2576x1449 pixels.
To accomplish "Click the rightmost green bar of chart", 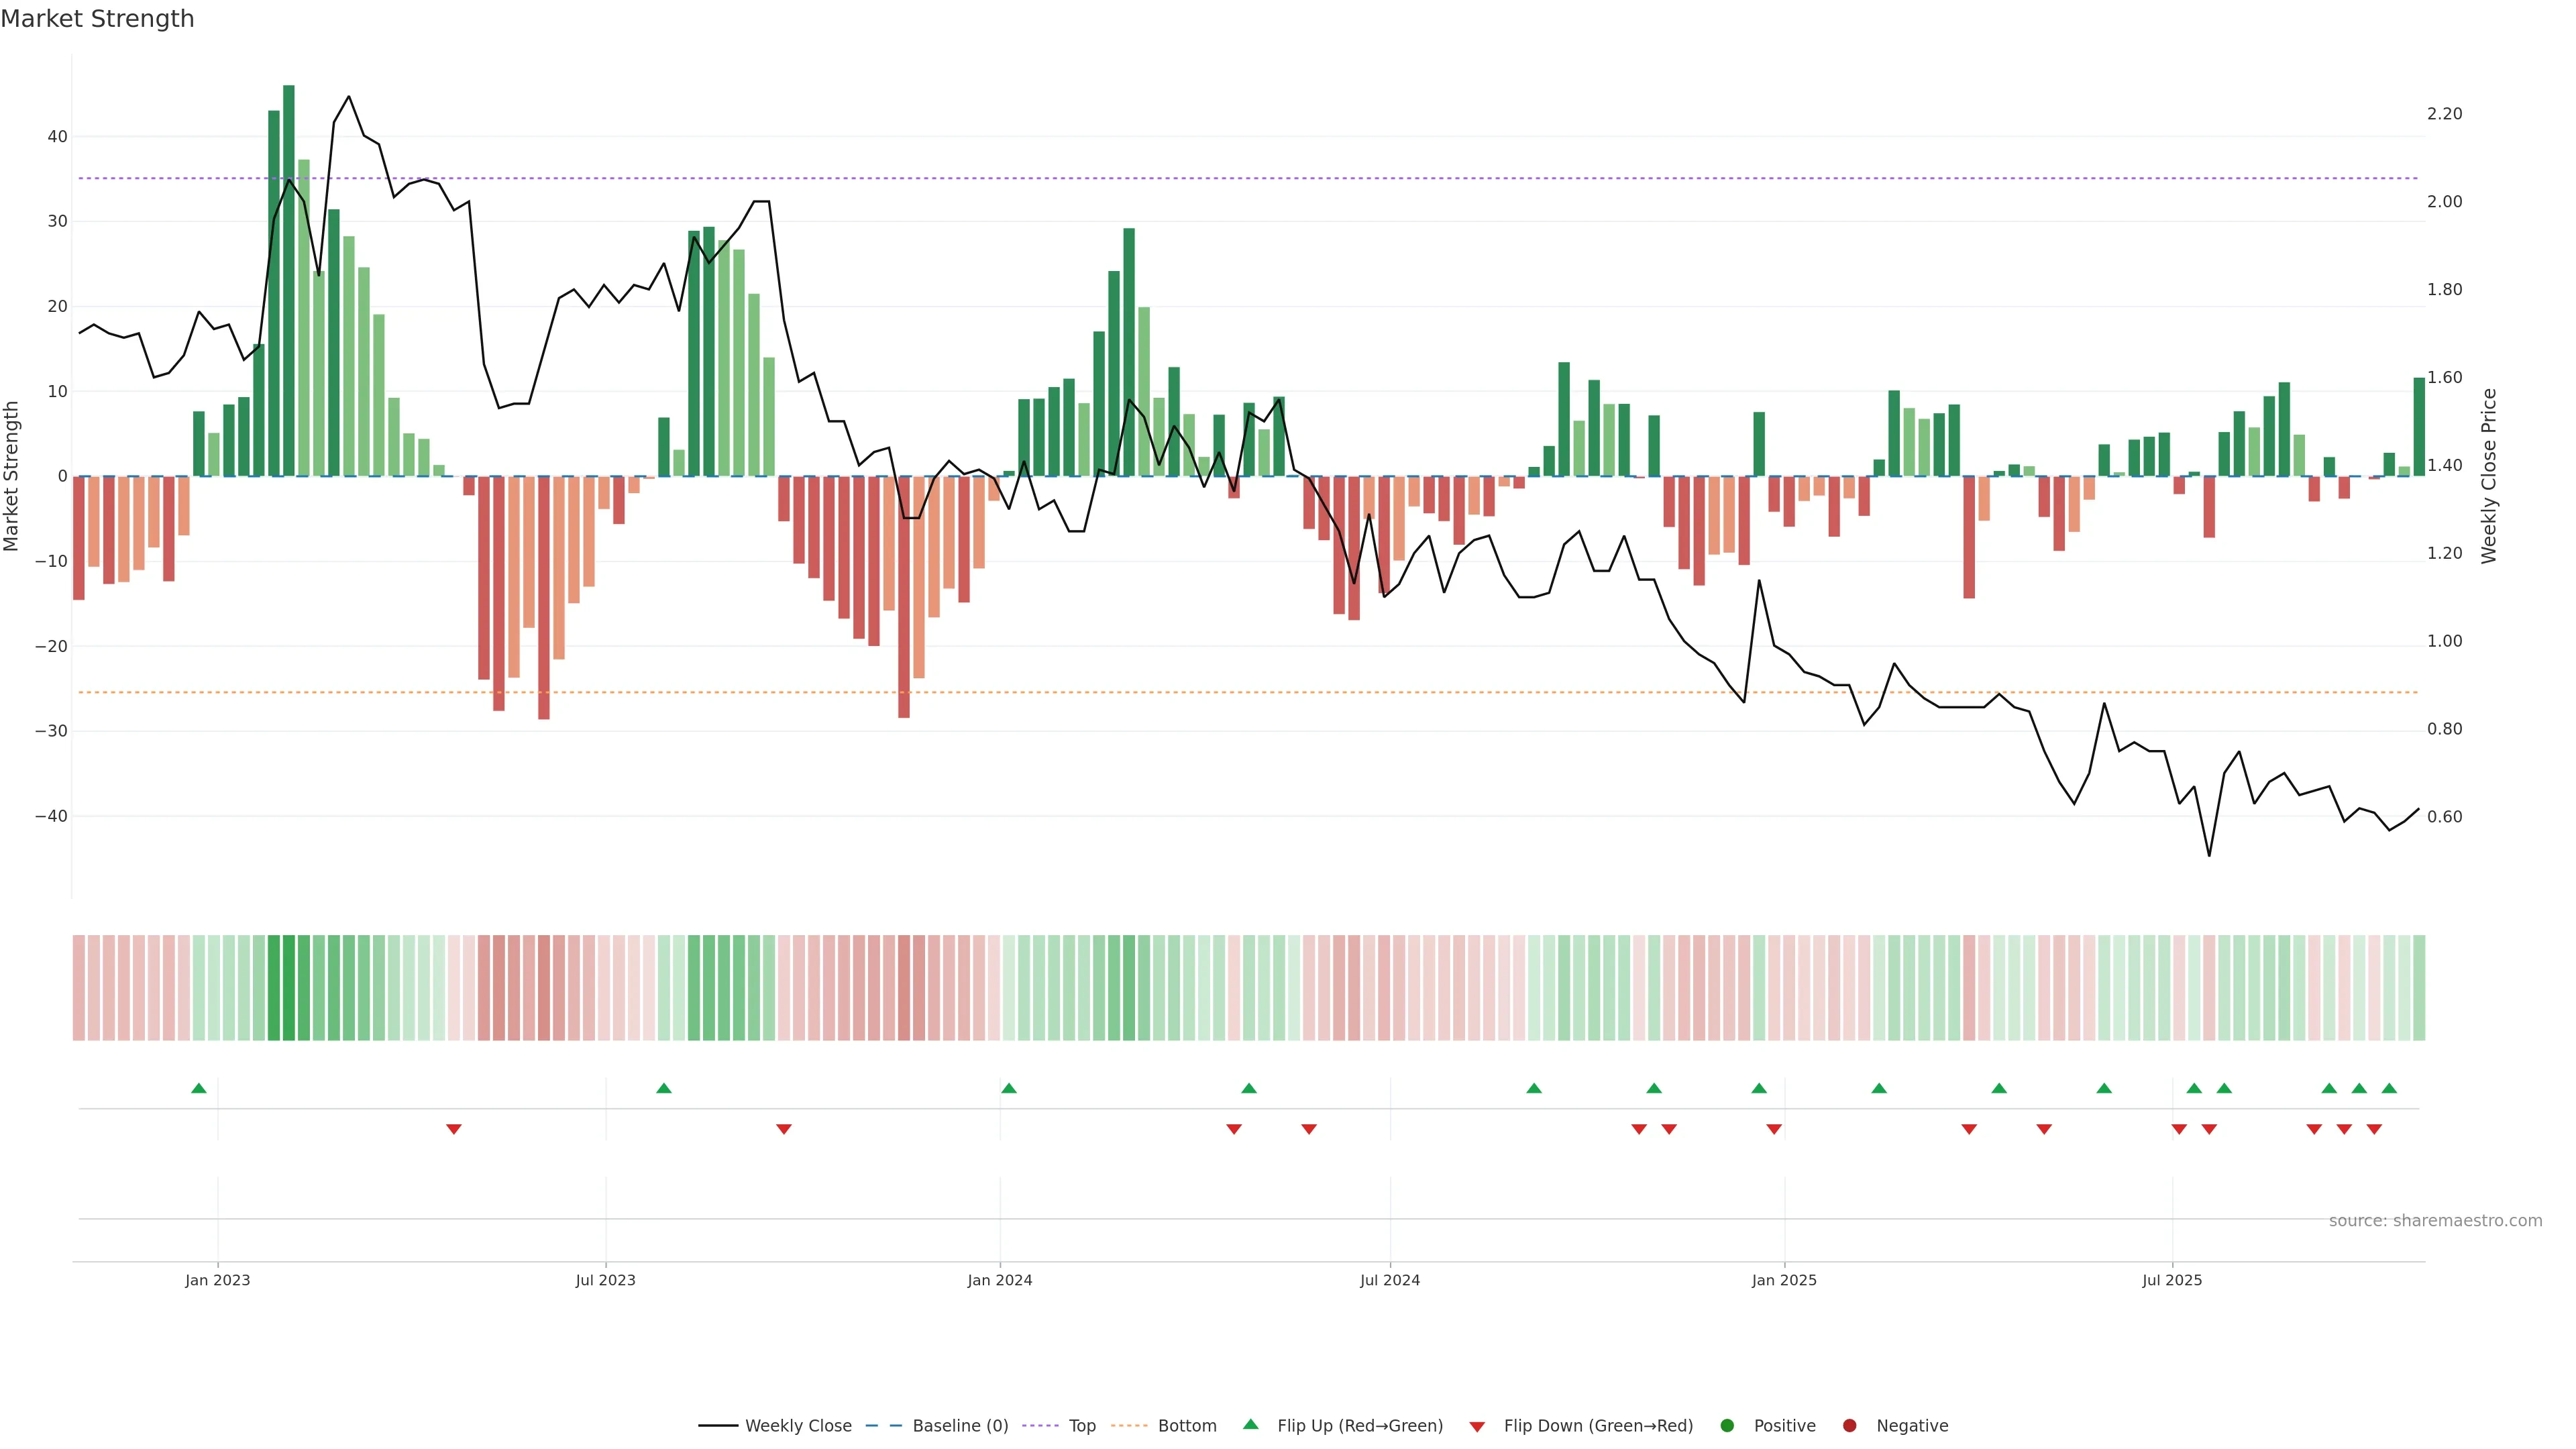I will coord(2419,427).
